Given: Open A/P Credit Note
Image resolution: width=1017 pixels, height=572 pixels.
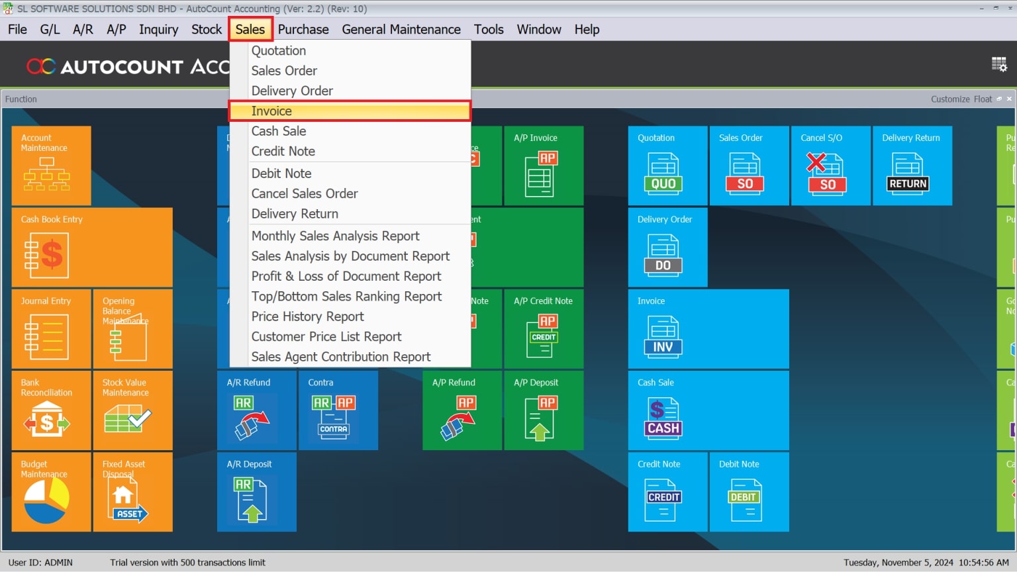Looking at the screenshot, I should click(544, 329).
